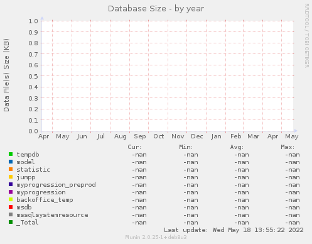
Task: Click the Aug x-axis month label
Action: [x=121, y=136]
